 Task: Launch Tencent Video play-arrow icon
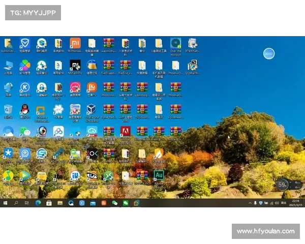[25, 175]
